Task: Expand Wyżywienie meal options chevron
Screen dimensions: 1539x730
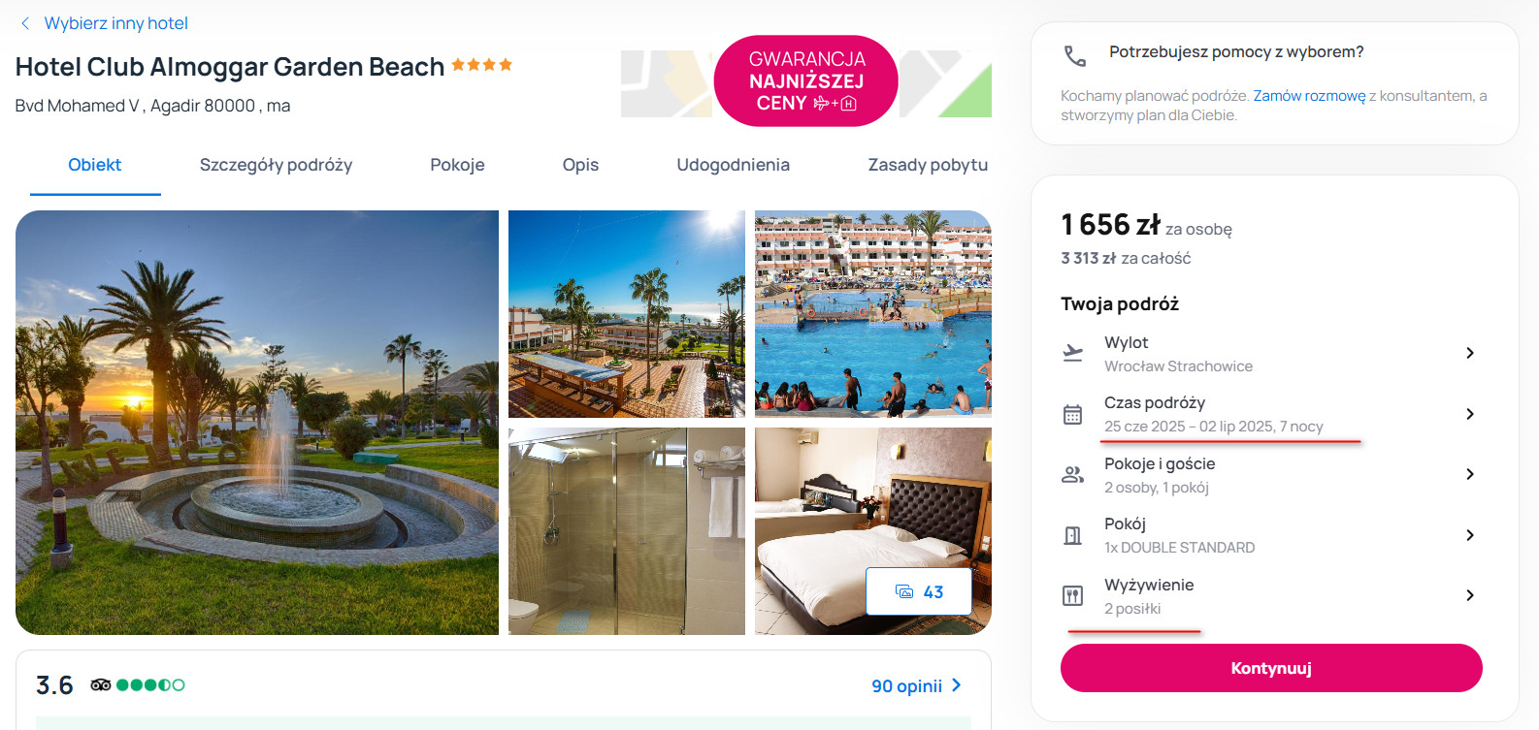Action: (1470, 595)
